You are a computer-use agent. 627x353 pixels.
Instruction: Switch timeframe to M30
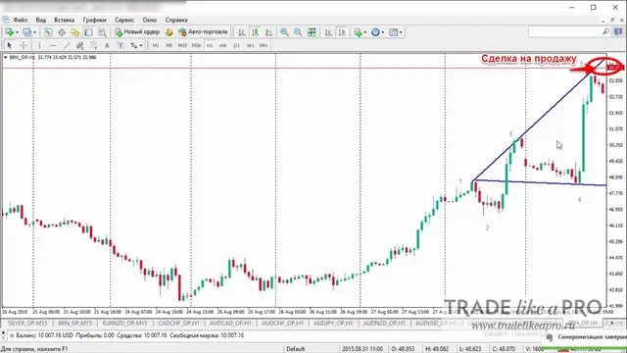click(x=196, y=45)
